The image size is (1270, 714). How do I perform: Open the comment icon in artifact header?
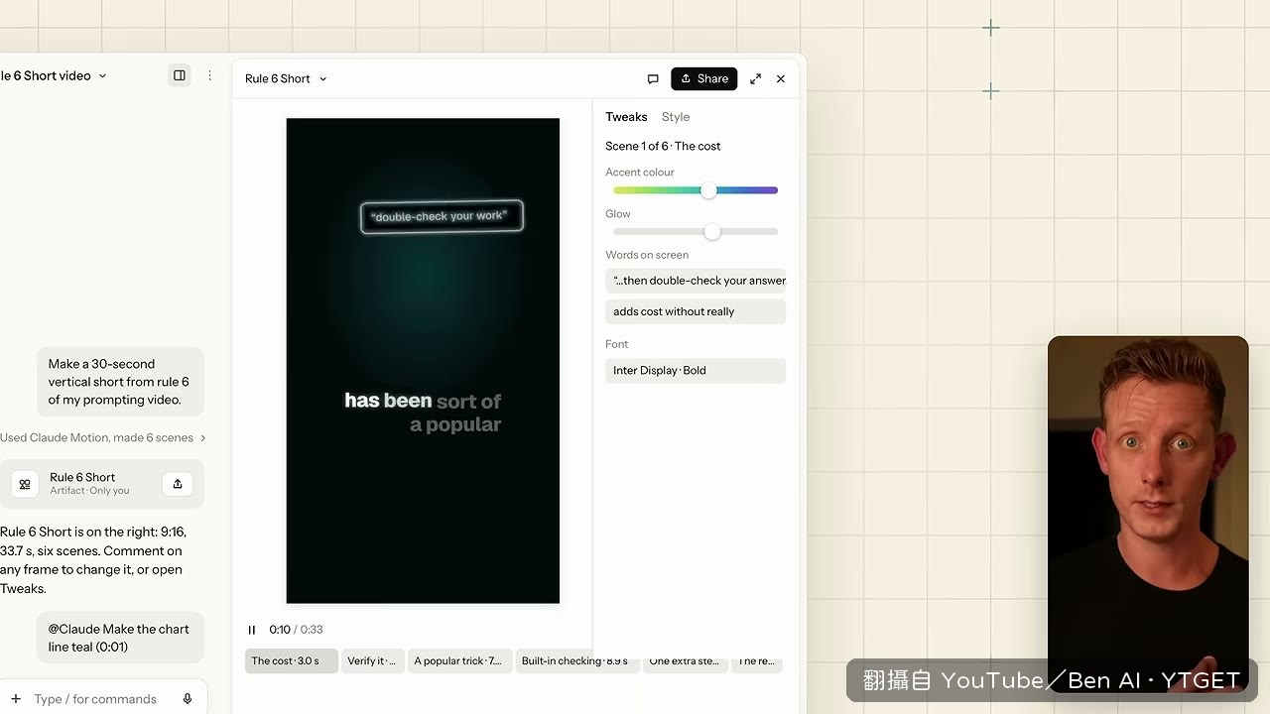tap(653, 78)
